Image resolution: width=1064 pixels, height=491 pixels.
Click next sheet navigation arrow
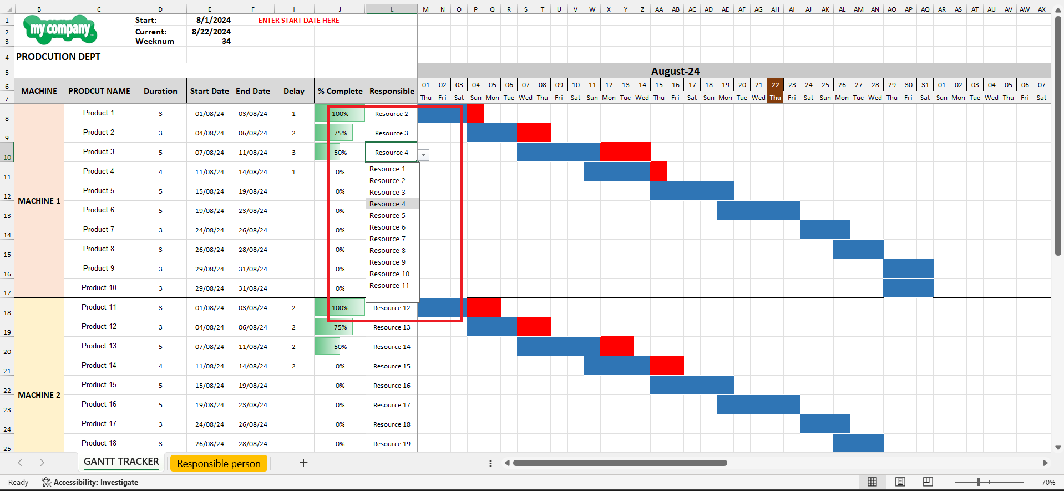coord(42,463)
